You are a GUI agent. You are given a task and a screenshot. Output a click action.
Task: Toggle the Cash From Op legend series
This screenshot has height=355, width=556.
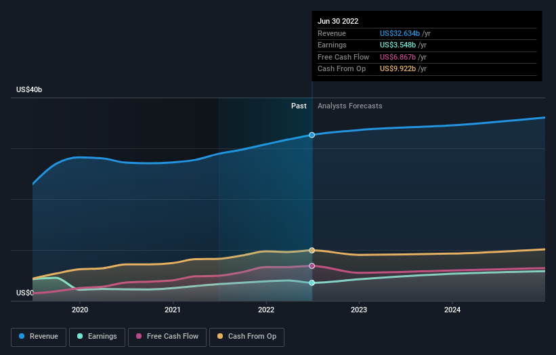[247, 337]
